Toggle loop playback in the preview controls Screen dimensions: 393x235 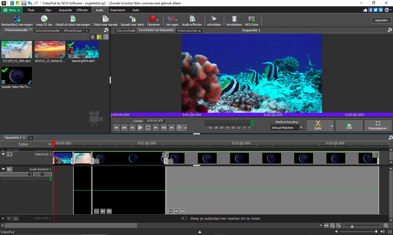click(148, 127)
